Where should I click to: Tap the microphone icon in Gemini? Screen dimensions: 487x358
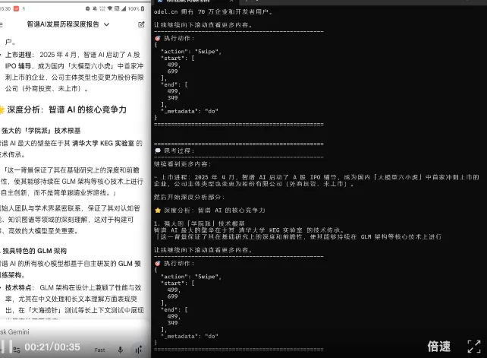click(121, 350)
